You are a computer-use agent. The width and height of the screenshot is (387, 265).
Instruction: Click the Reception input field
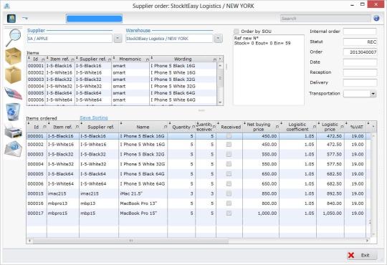point(360,72)
